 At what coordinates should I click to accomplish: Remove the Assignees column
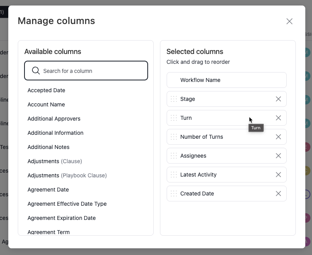click(x=278, y=156)
